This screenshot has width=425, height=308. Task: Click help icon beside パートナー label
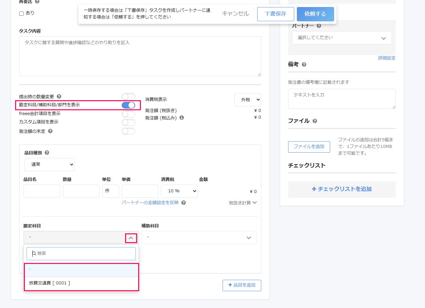(319, 26)
